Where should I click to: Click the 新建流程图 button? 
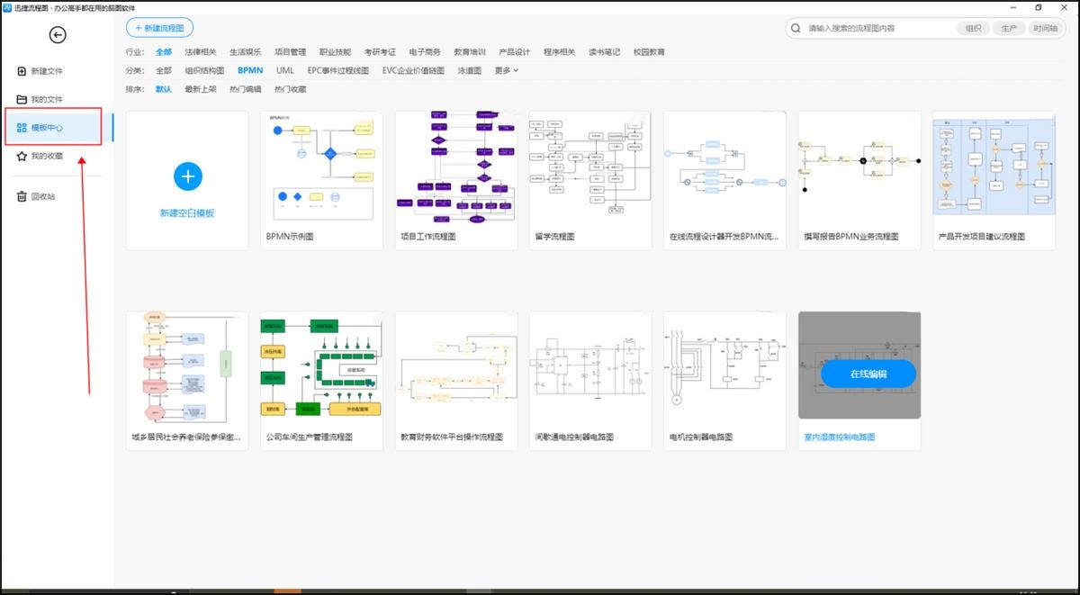coord(159,29)
